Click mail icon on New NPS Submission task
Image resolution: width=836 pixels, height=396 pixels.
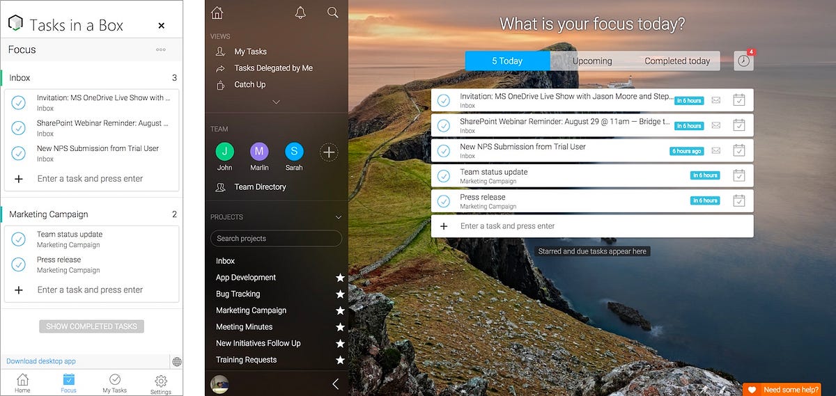pos(715,150)
